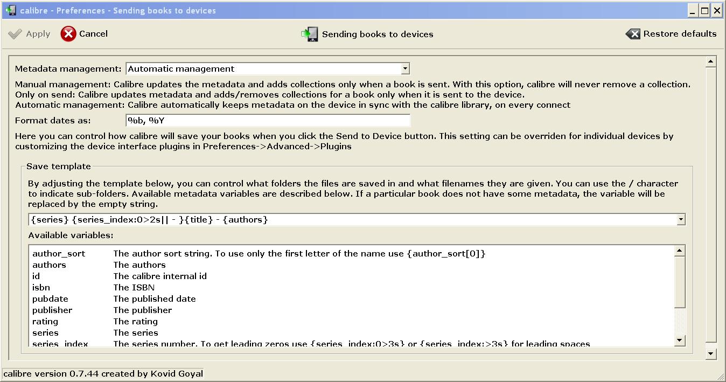Click the Sending books to devices header icon
The height and width of the screenshot is (382, 726).
(x=310, y=34)
